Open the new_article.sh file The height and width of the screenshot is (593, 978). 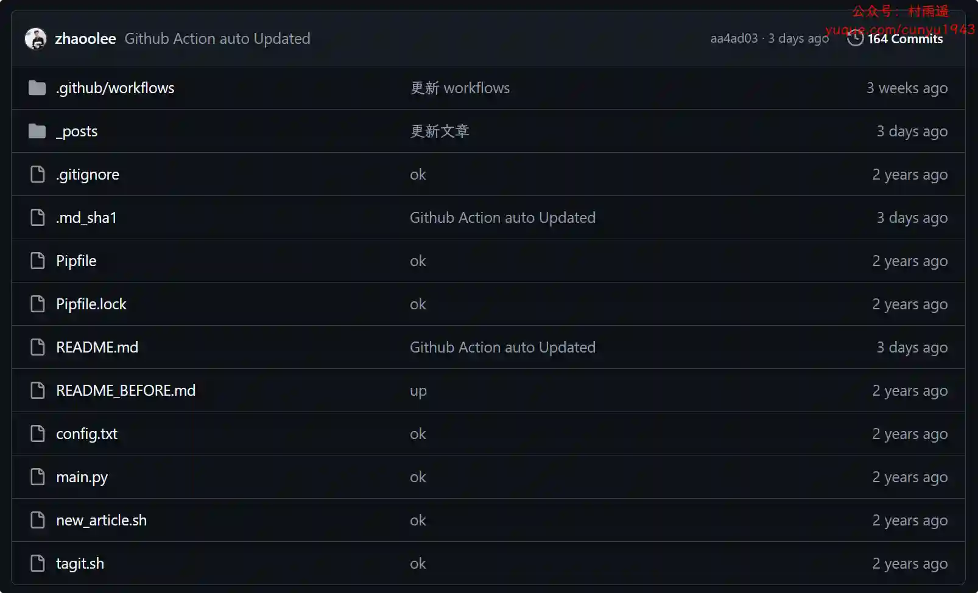click(x=101, y=520)
